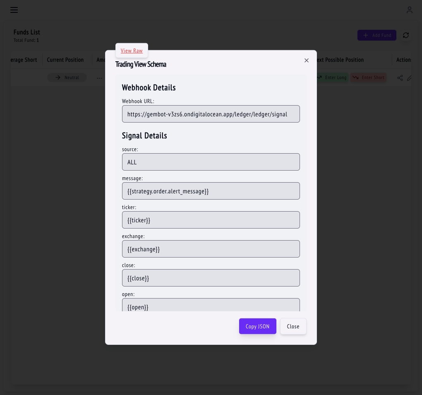This screenshot has width=422, height=395.
Task: Click the user profile icon top right
Action: (x=409, y=10)
